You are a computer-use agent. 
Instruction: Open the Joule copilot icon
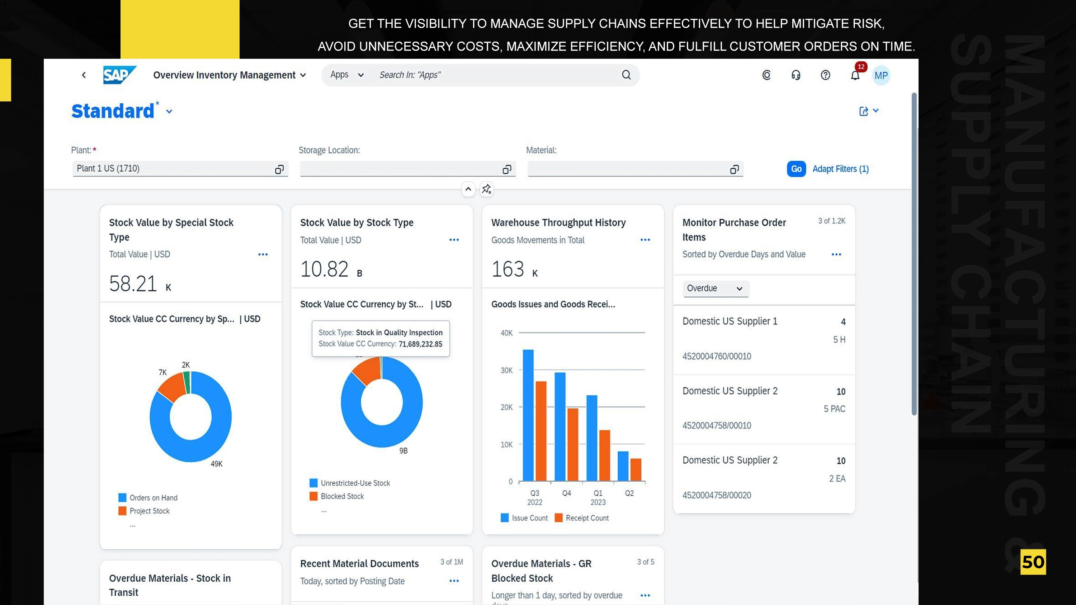pos(766,75)
